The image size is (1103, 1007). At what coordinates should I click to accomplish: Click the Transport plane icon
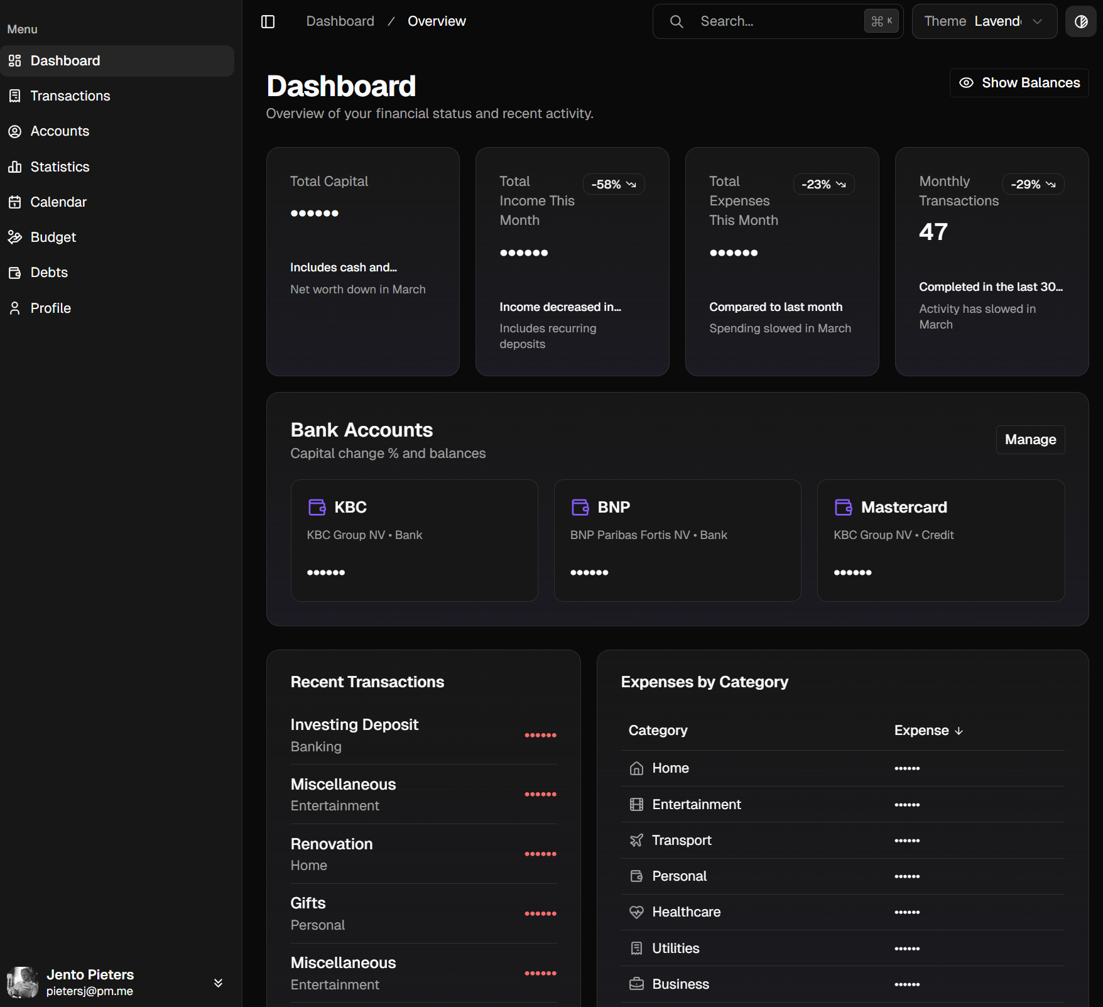coord(636,841)
